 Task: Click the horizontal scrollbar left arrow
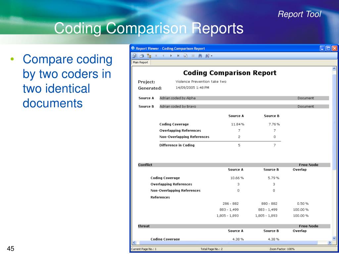click(x=134, y=242)
